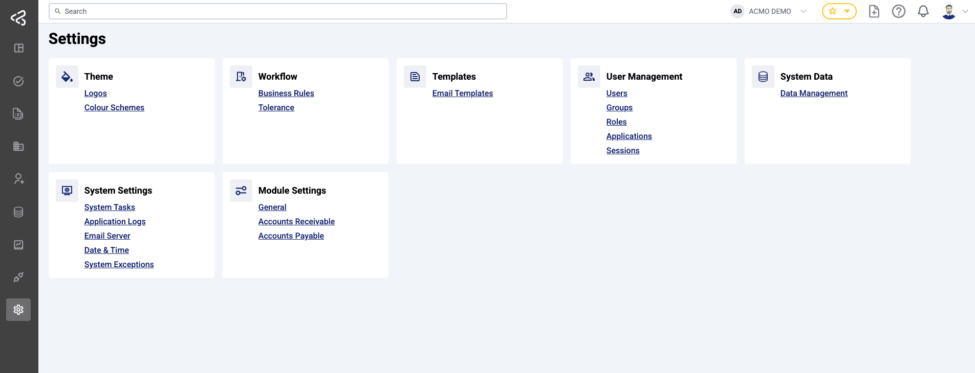Open Accounts Payable module settings

(291, 236)
